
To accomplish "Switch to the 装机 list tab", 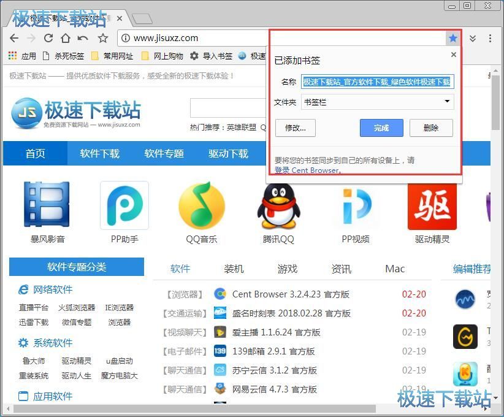I will pos(234,269).
